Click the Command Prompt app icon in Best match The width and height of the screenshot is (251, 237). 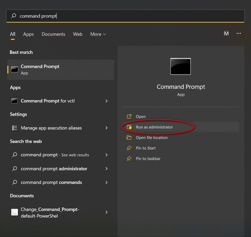14,69
